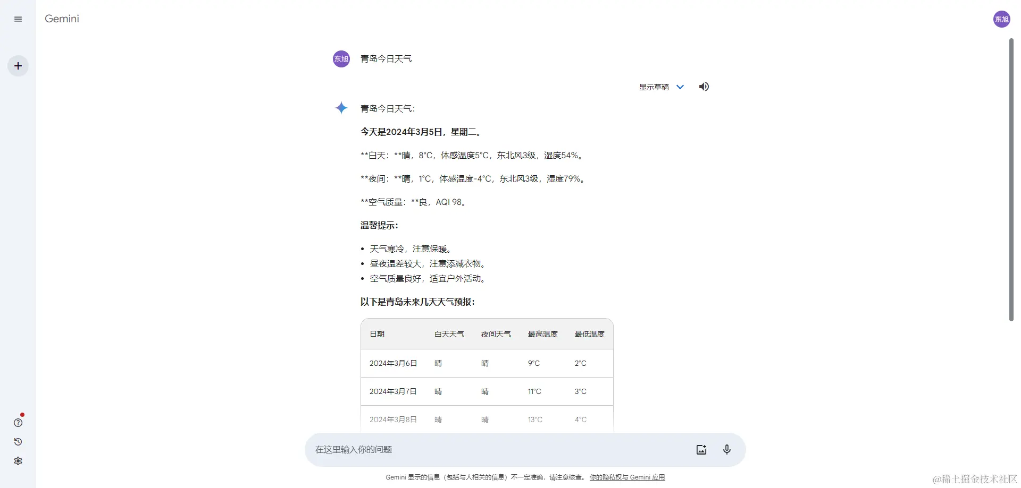Screen dimensions: 1021x488
Task: Click table header 最低温度
Action: [590, 334]
